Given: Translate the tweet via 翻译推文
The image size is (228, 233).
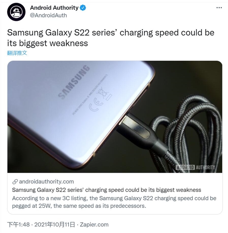Looking at the screenshot, I should pyautogui.click(x=17, y=53).
